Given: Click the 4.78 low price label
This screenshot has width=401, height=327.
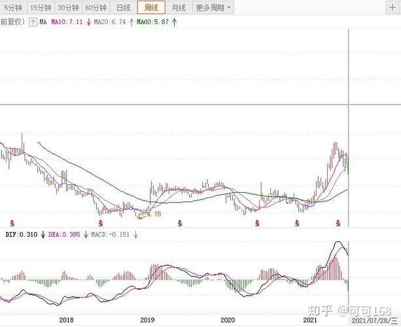Looking at the screenshot, I should click(x=154, y=214).
